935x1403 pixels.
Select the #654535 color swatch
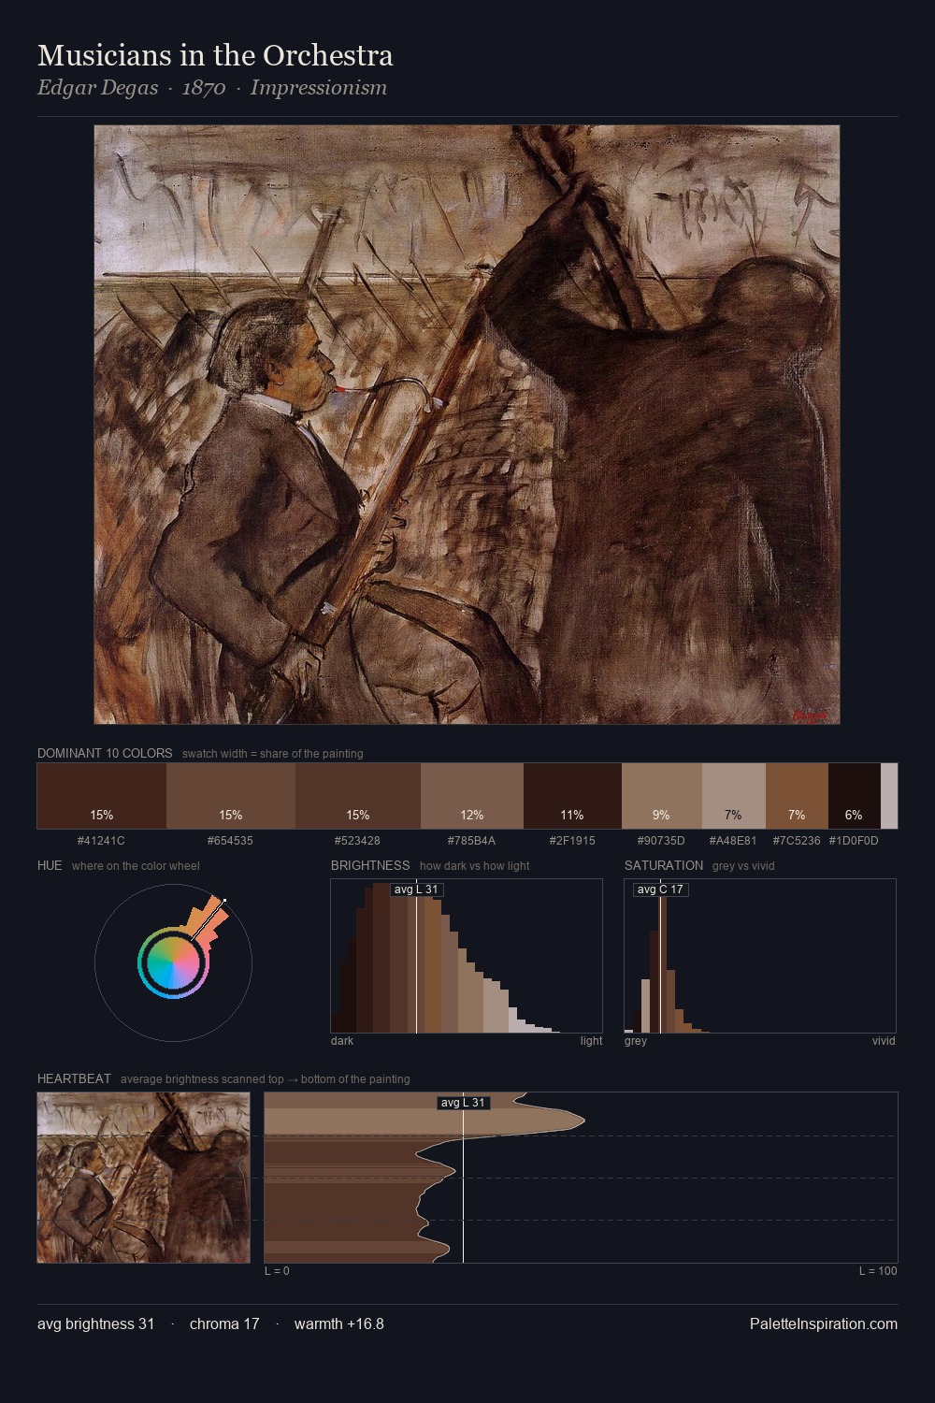(x=231, y=796)
